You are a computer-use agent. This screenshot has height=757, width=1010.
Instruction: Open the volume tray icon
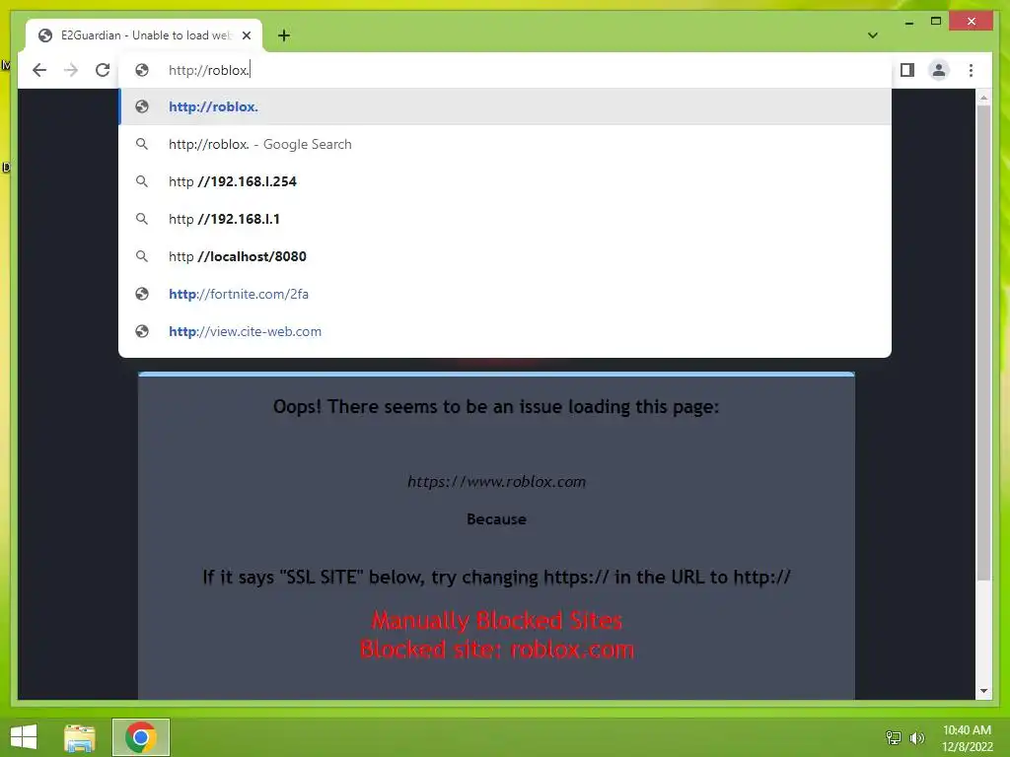(916, 737)
